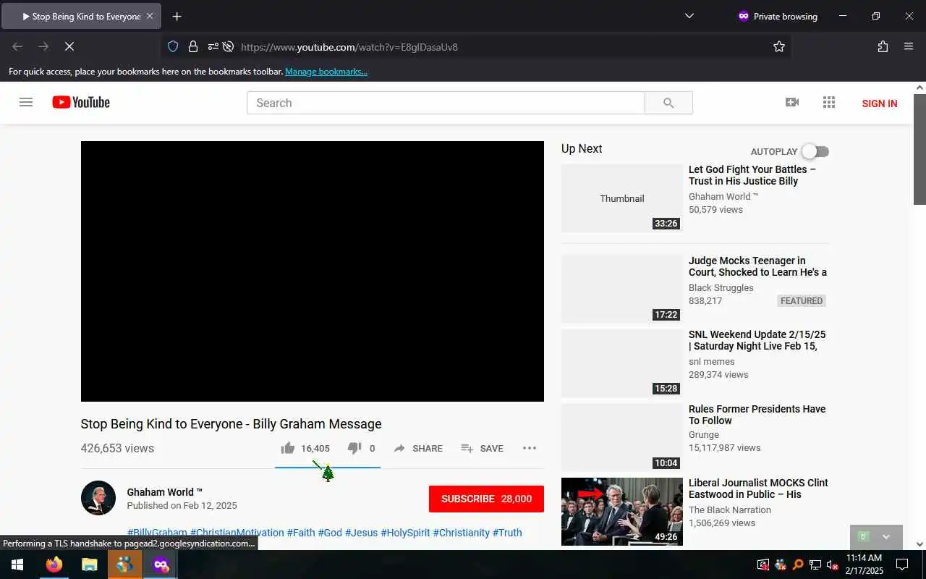Open the create video camera icon
This screenshot has height=579, width=926.
click(x=792, y=103)
